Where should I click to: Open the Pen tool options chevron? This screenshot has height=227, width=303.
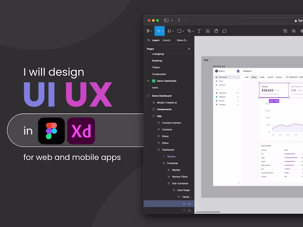click(x=193, y=31)
